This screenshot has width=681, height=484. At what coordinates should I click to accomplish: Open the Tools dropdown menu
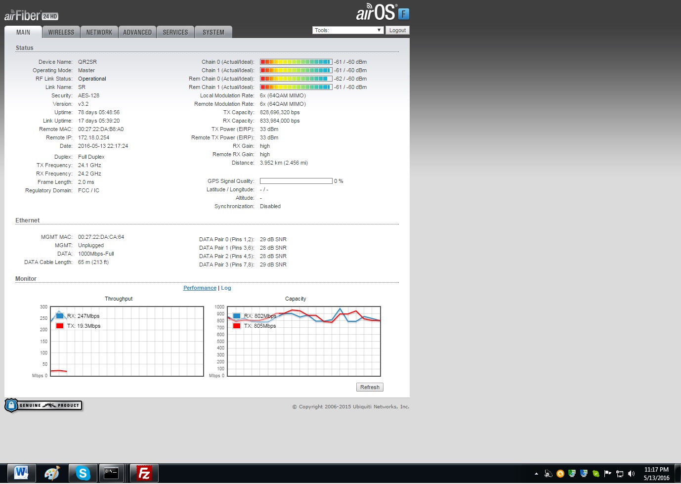click(348, 30)
